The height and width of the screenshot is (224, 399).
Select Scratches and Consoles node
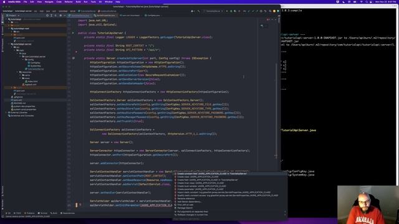click(21, 116)
